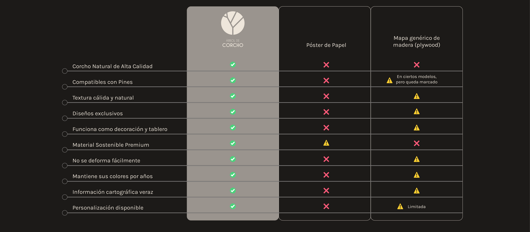Click the 'No se deforma fácilmente' row label
Image resolution: width=530 pixels, height=232 pixels.
point(106,161)
